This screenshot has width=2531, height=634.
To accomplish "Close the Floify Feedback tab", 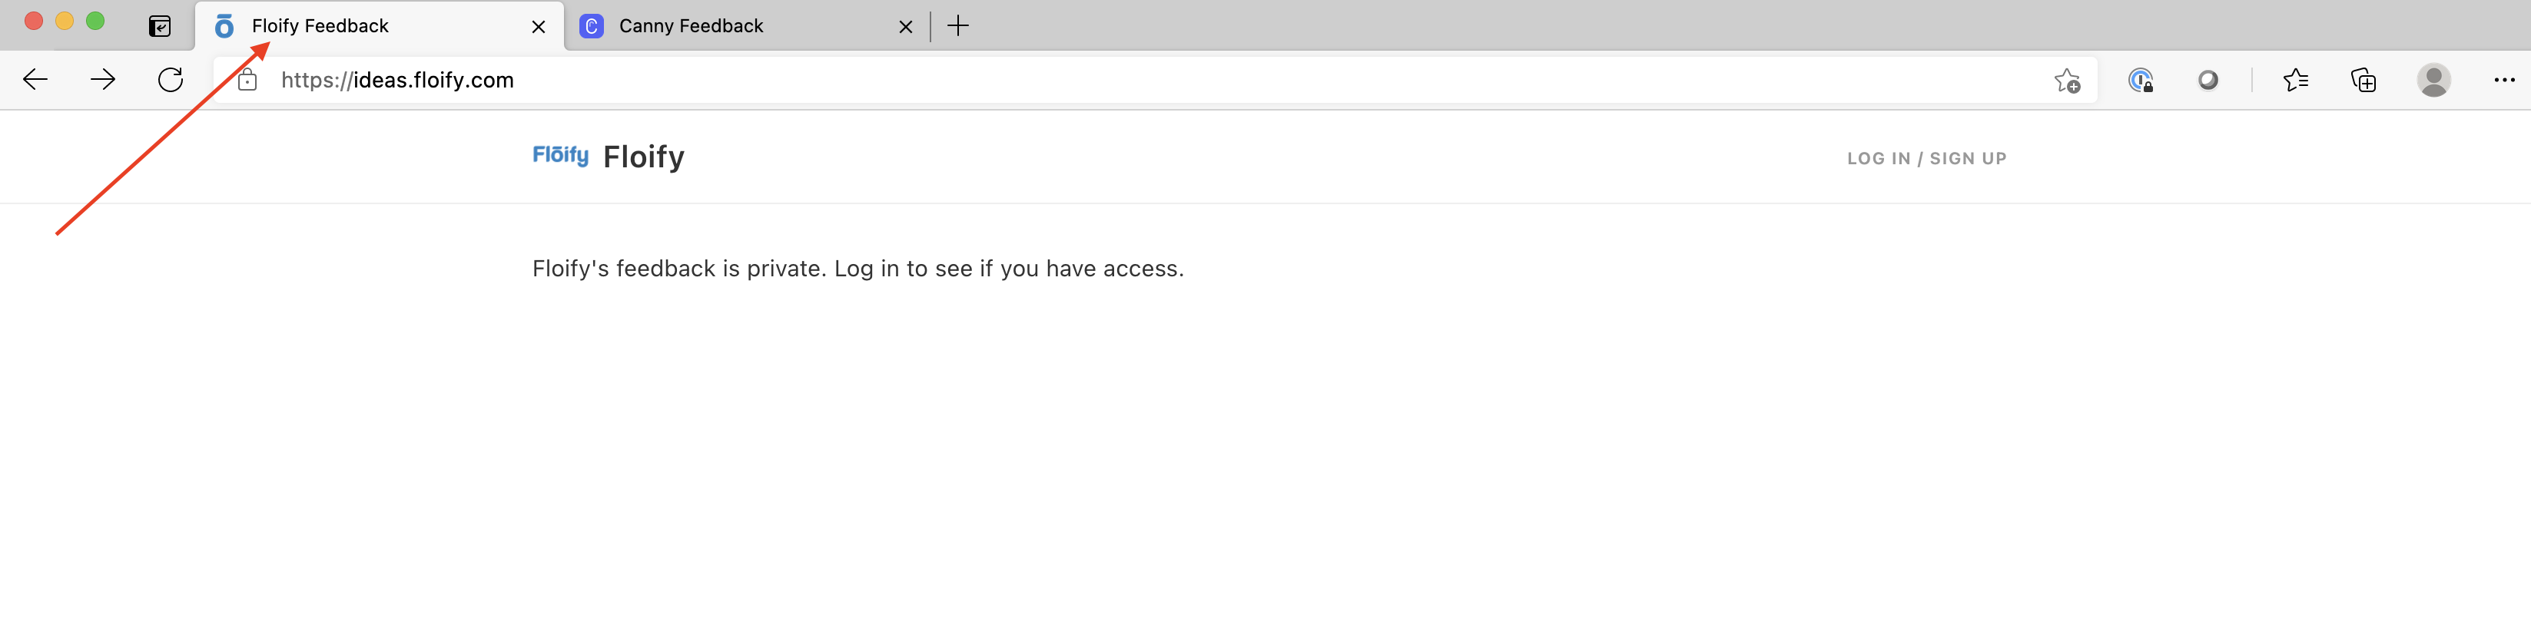I will 539,27.
